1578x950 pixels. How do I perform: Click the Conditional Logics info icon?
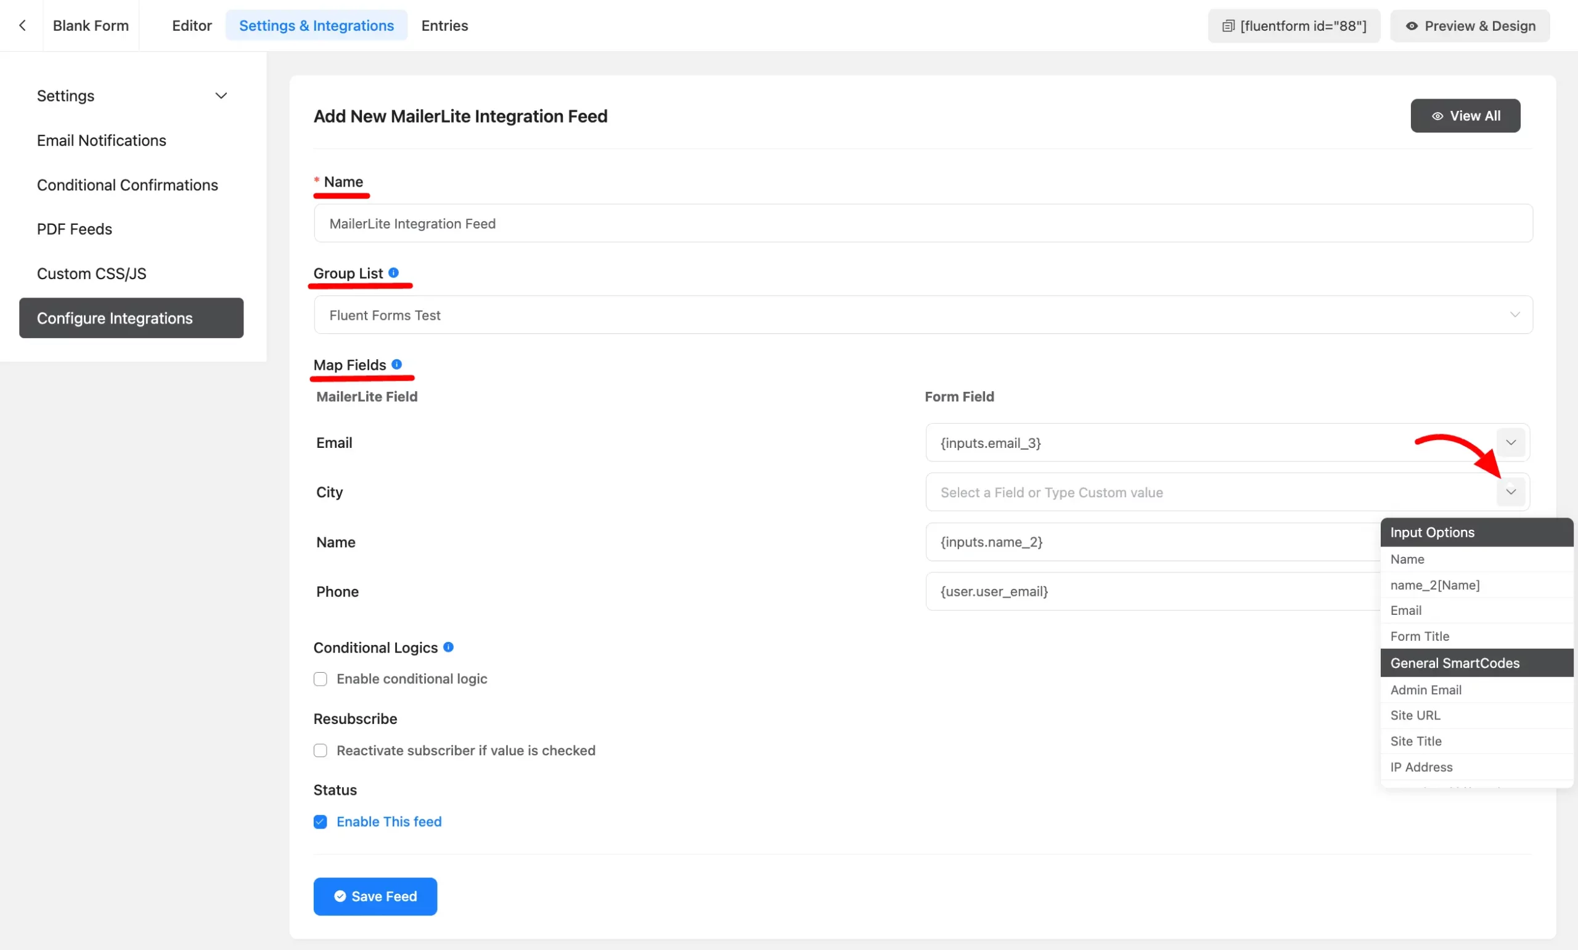click(448, 648)
